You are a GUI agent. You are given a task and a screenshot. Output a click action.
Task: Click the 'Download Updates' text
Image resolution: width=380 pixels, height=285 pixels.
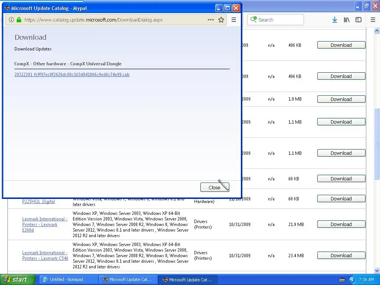[33, 49]
